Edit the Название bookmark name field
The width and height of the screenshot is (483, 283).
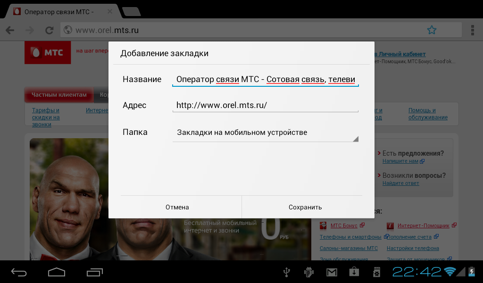click(x=266, y=79)
